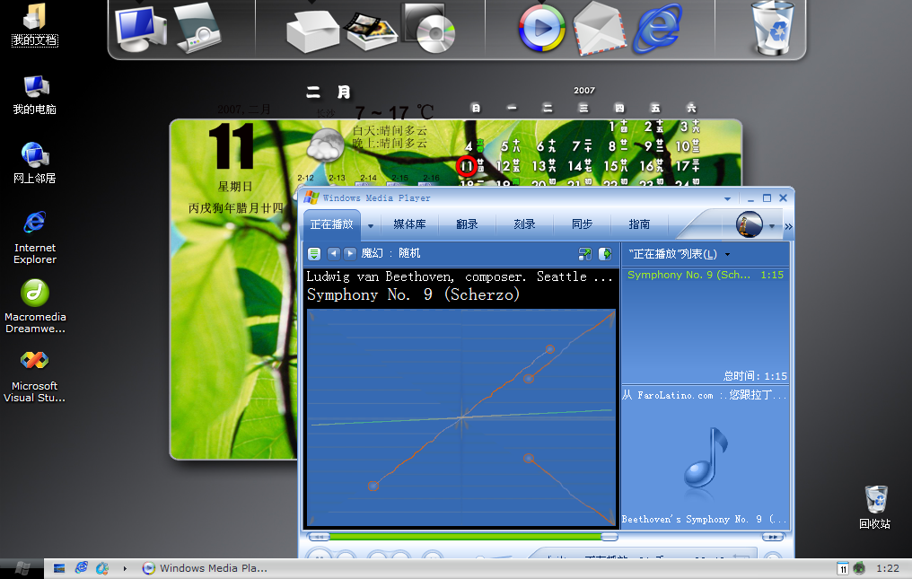Click the green playlist options icon in Media Player

tap(314, 254)
